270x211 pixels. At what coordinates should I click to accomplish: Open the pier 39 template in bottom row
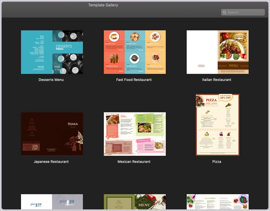(52, 202)
